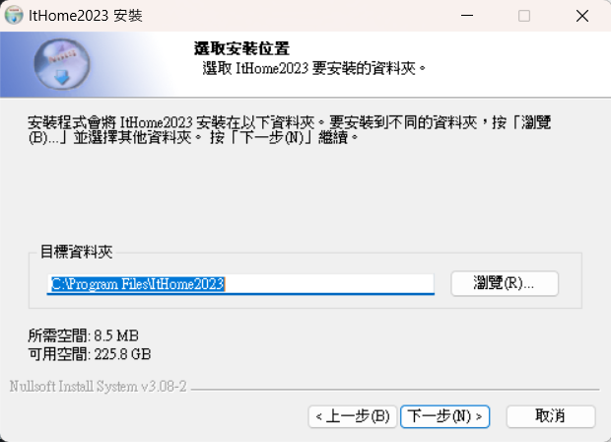Click the destination folder path input field

point(240,284)
